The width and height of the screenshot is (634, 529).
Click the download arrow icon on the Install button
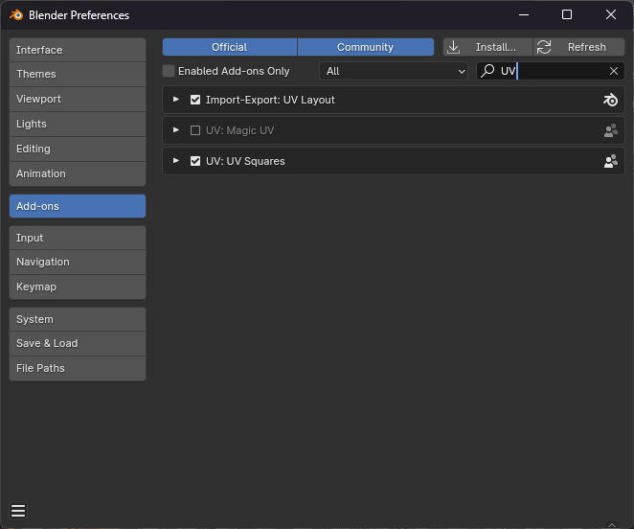[x=454, y=47]
